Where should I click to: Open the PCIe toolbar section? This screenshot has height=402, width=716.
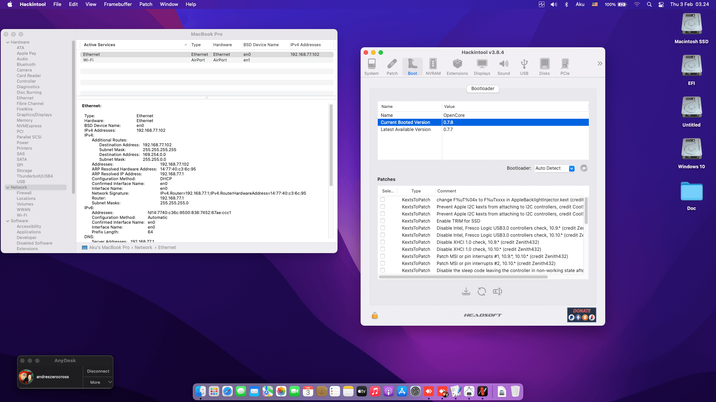[x=565, y=67]
